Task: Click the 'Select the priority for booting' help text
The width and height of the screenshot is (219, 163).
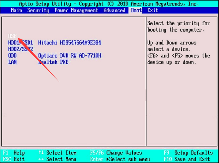Action: pyautogui.click(x=179, y=27)
